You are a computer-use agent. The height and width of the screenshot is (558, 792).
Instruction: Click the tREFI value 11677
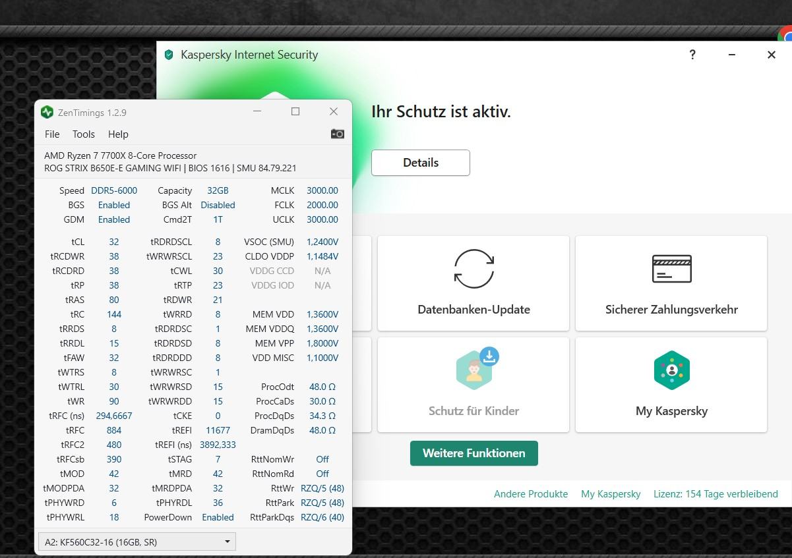tap(218, 430)
